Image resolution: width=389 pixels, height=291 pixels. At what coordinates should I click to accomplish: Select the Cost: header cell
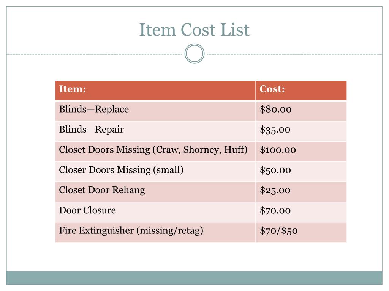(301, 91)
